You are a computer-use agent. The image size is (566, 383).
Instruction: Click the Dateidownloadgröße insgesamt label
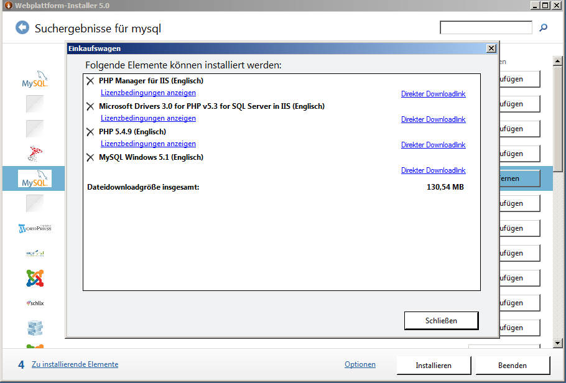(143, 187)
